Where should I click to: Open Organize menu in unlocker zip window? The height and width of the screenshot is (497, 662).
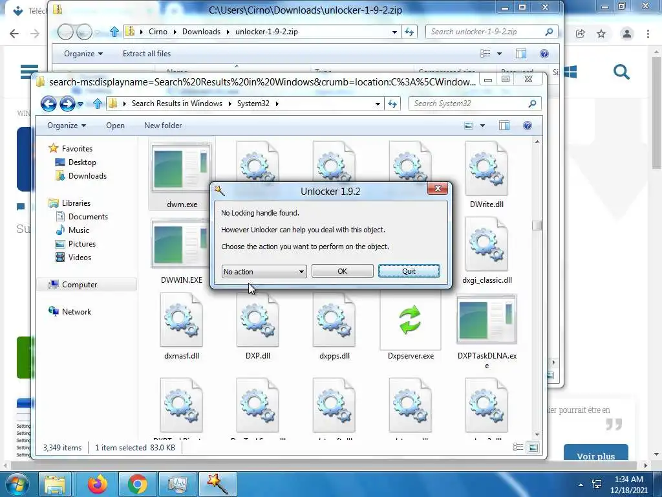coord(83,54)
